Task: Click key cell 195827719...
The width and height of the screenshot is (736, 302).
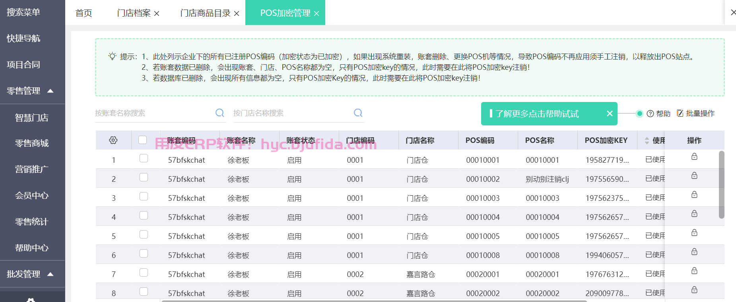Action: 607,160
